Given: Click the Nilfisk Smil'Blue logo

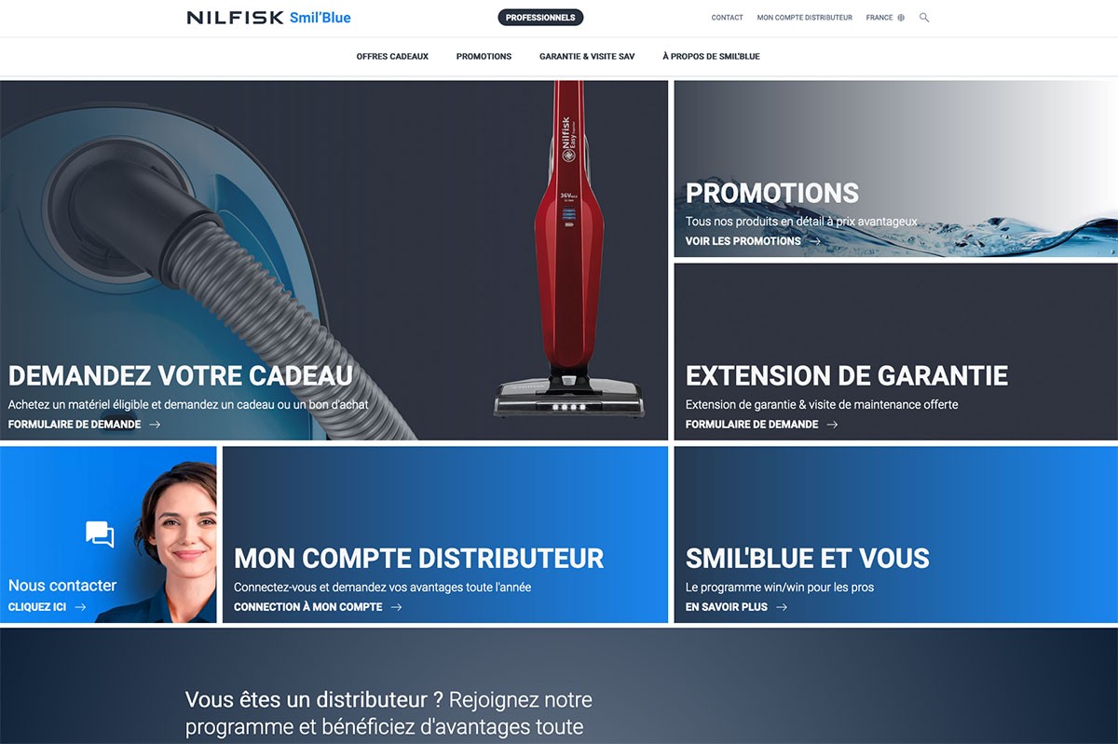Looking at the screenshot, I should pyautogui.click(x=269, y=18).
